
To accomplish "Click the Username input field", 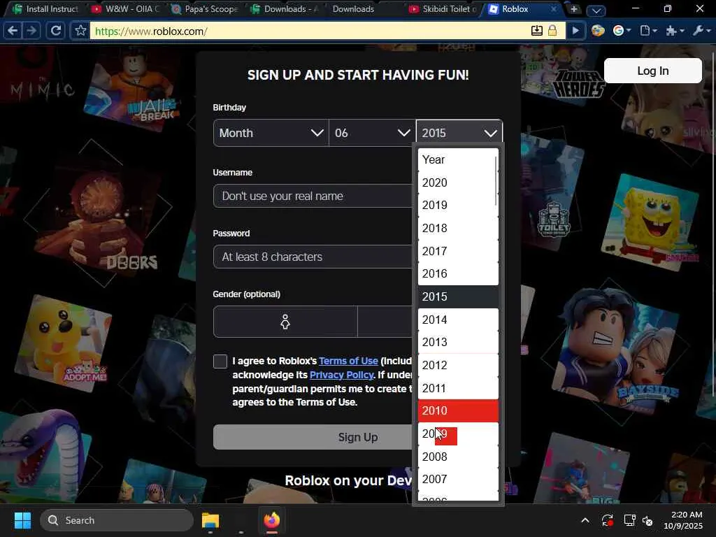I will 313,196.
